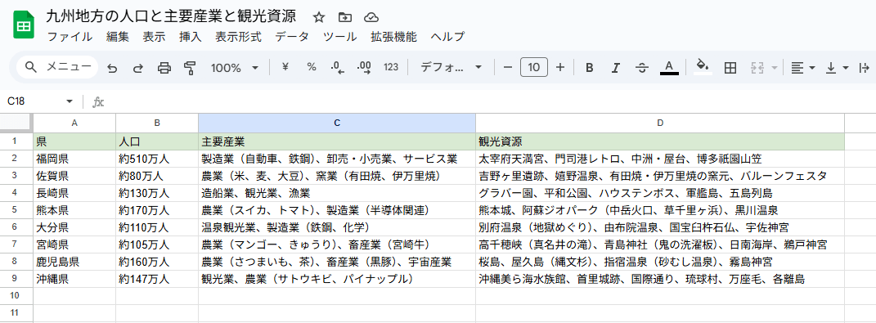Open the 表示 menu
Screen dimensions: 876x323
[155, 37]
